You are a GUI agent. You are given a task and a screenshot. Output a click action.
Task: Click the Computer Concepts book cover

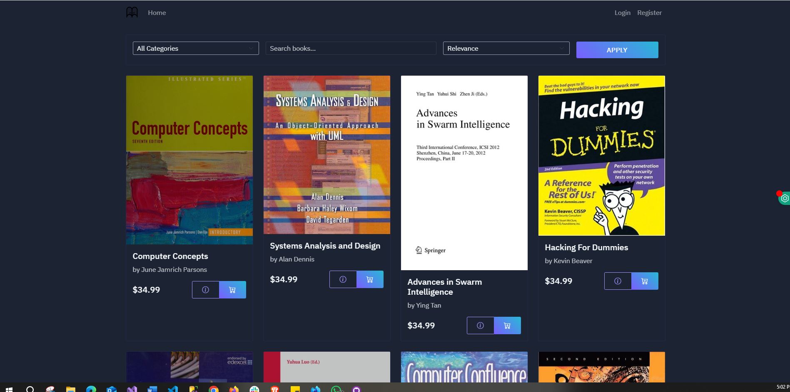pos(189,160)
